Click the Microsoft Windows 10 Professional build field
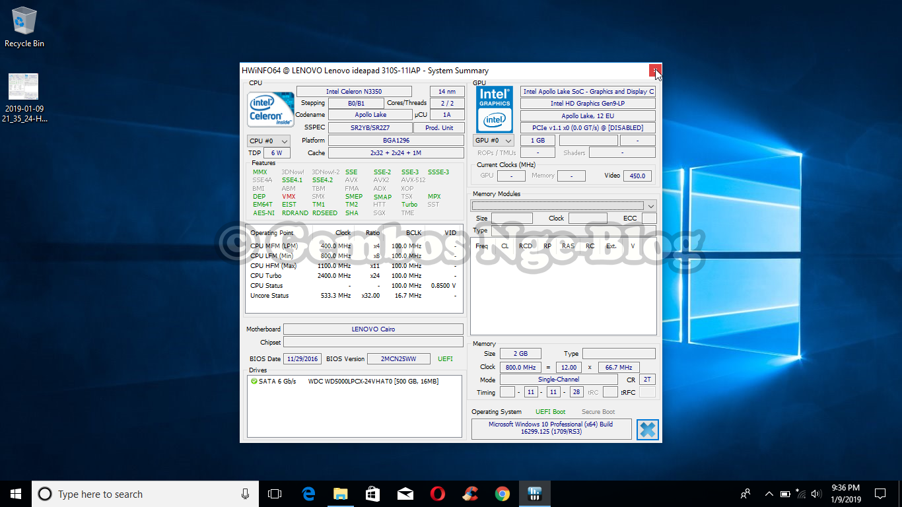The image size is (902, 507). coord(551,428)
